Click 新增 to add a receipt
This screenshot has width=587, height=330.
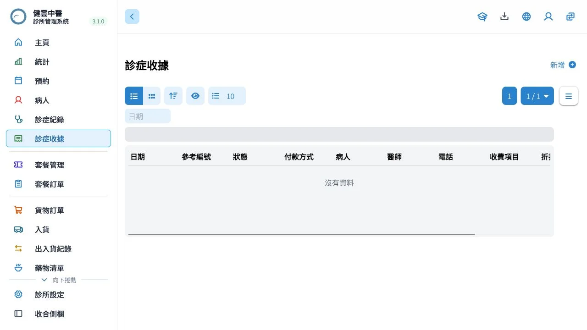point(563,65)
